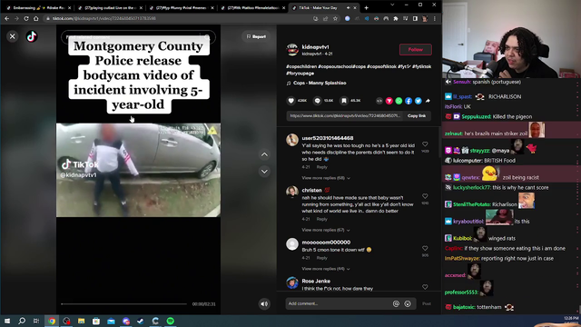Image resolution: width=581 pixels, height=327 pixels.
Task: Bookmark the video to favorites
Action: 344,101
